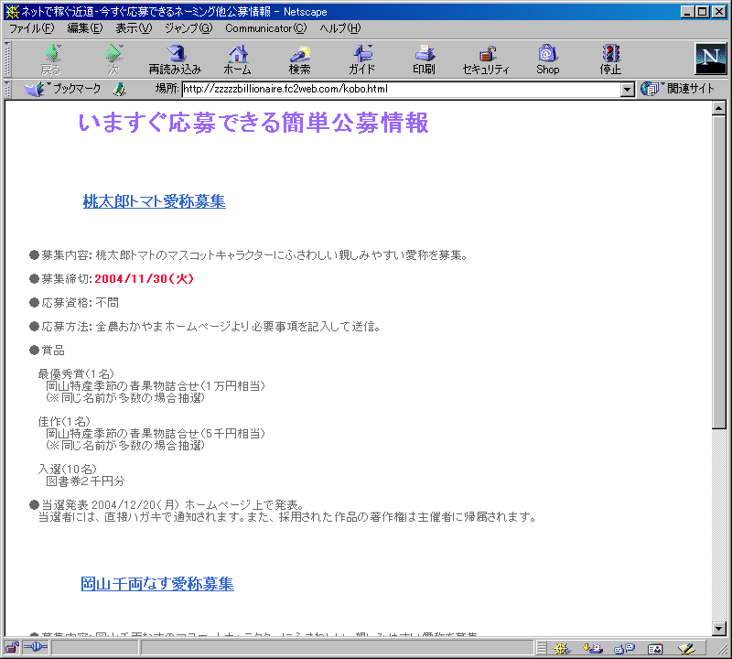Click the prize text with 1万円相当
Screen dimensions: 732x659
click(x=156, y=385)
